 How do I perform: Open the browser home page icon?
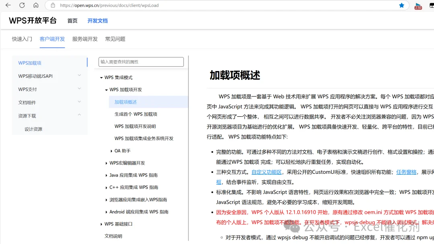point(36,5)
